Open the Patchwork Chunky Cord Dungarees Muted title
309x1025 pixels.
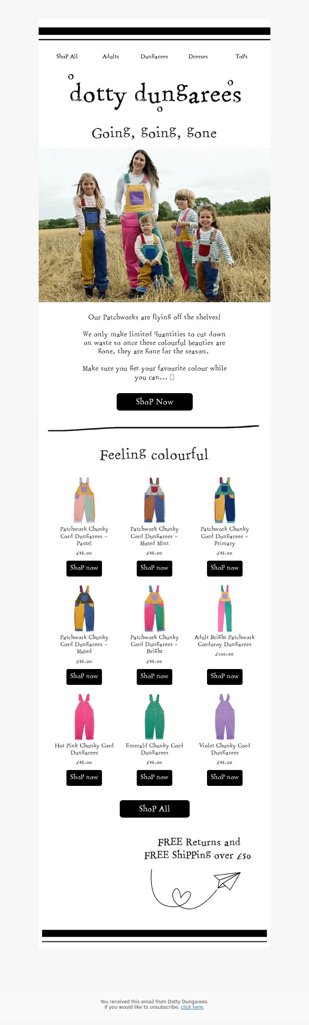(x=84, y=644)
